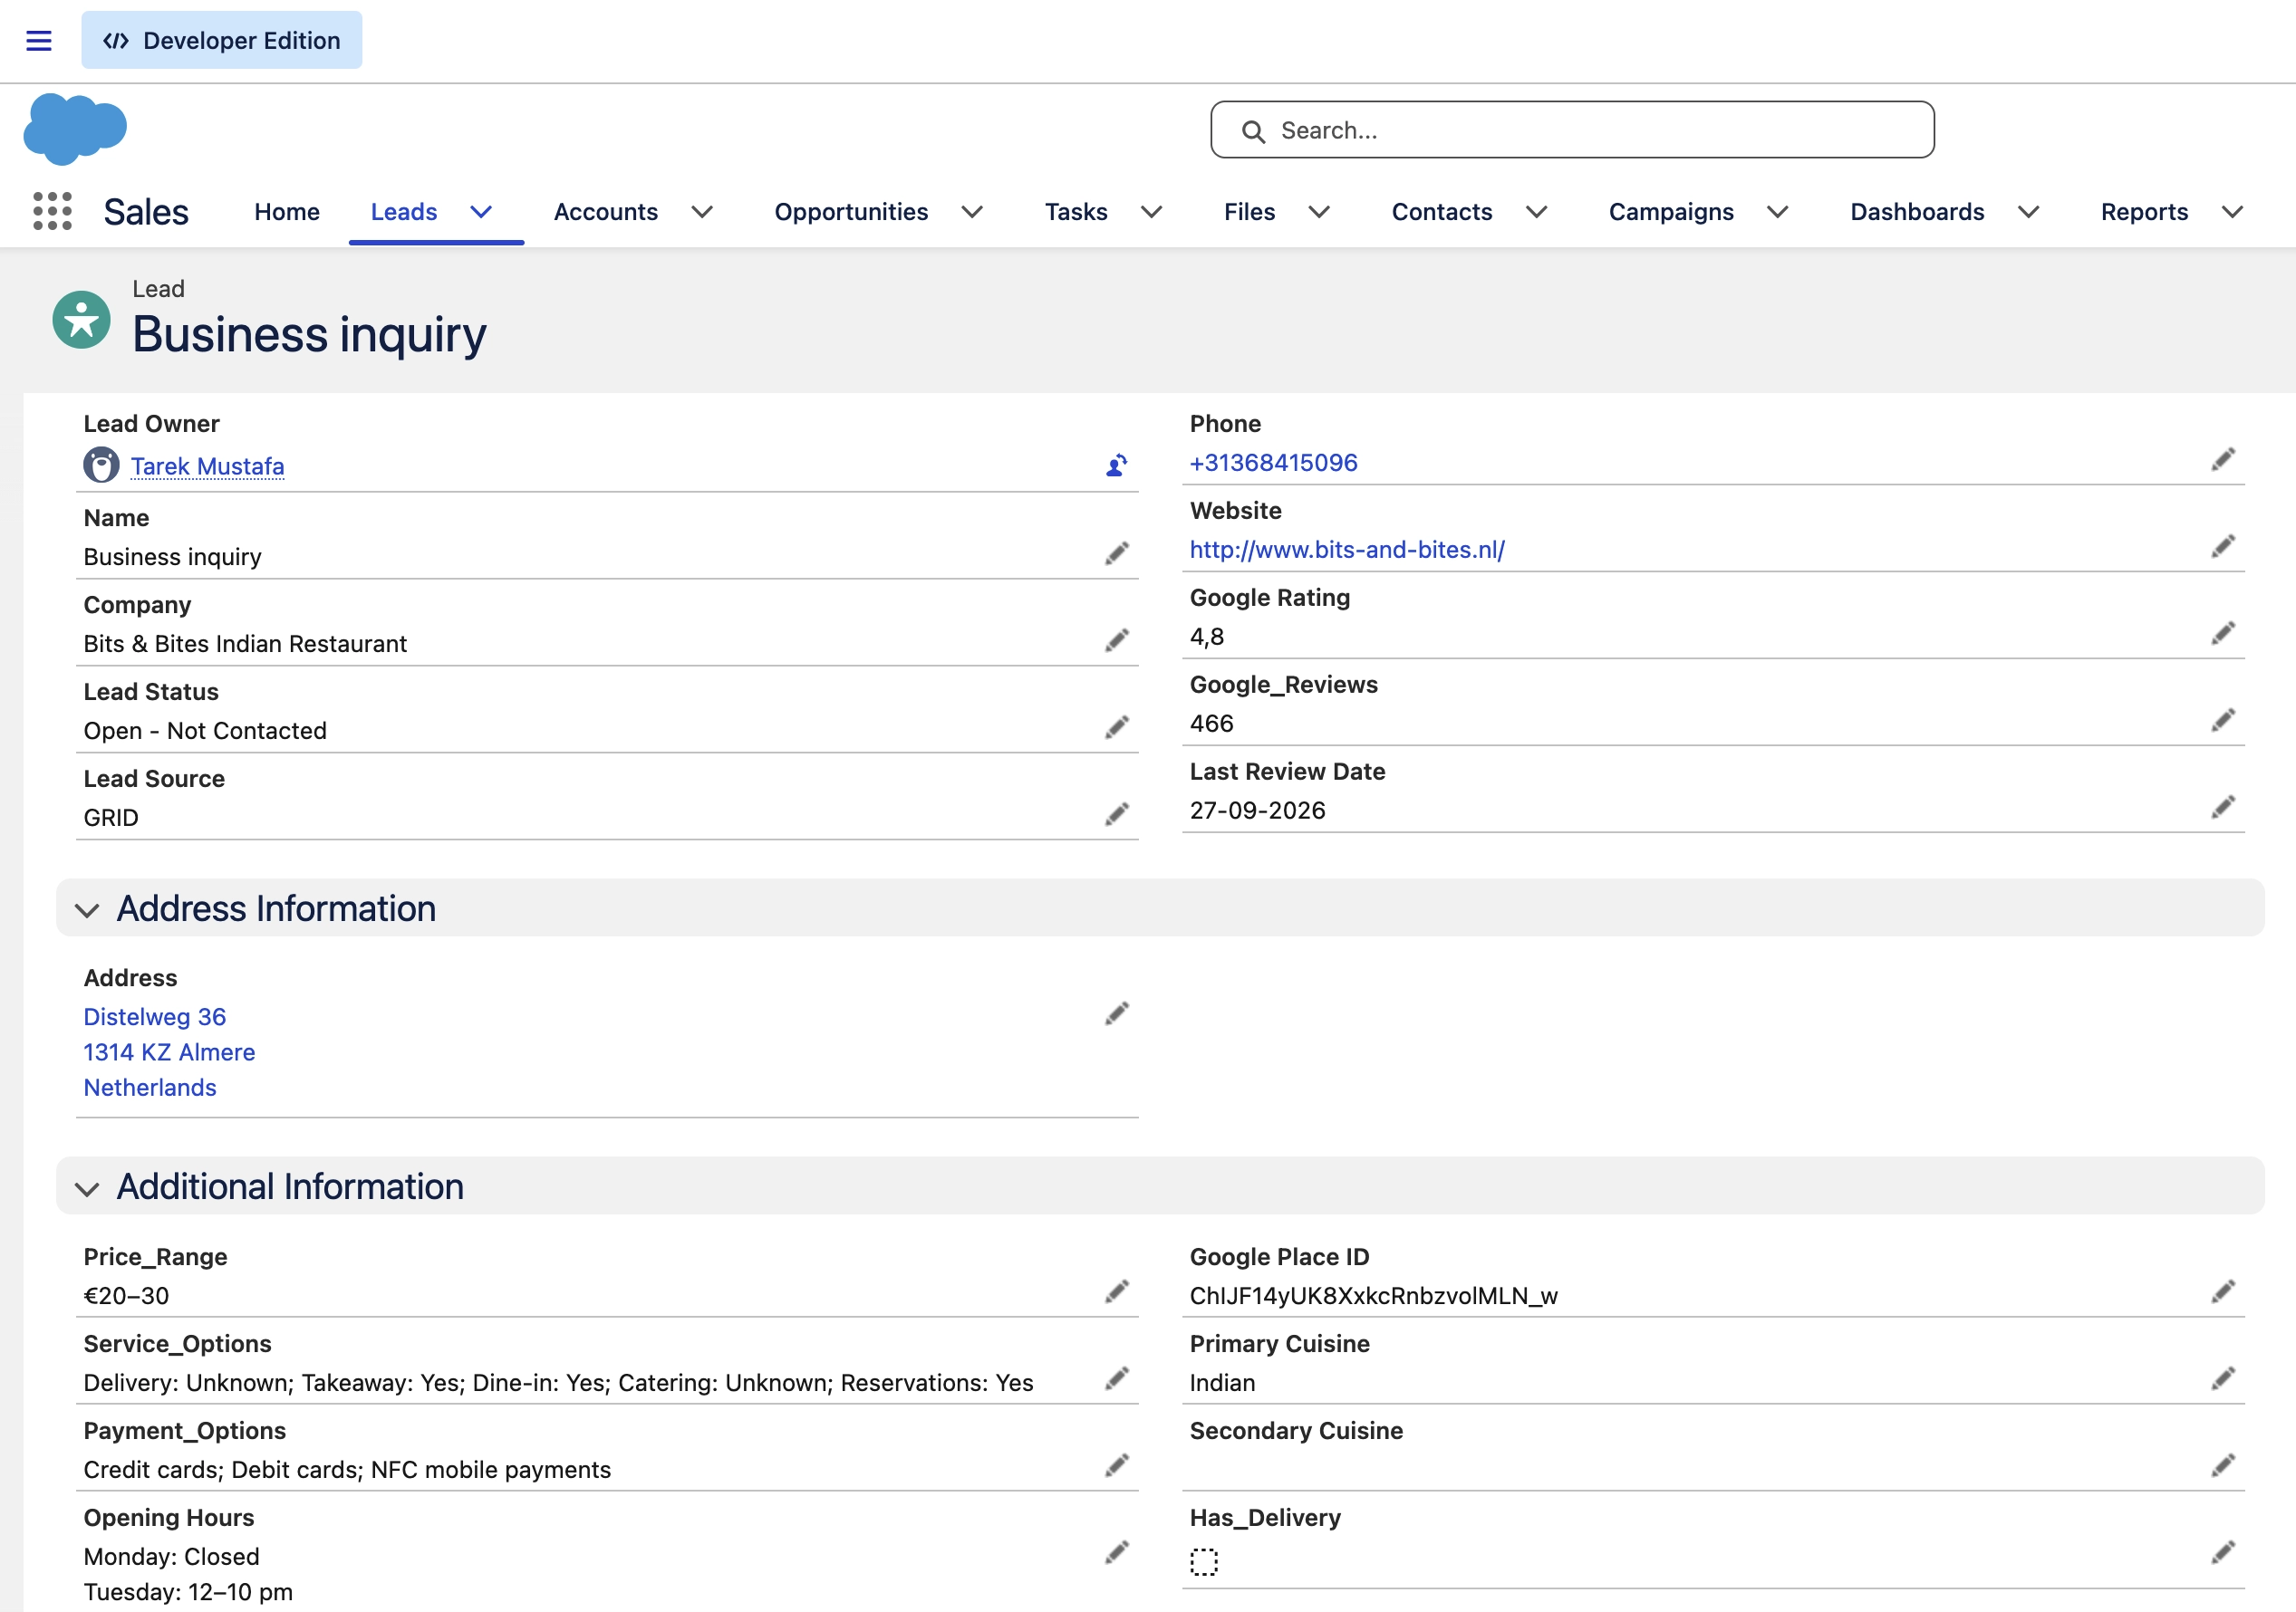
Task: Edit the Website field pencil
Action: coord(2223,547)
